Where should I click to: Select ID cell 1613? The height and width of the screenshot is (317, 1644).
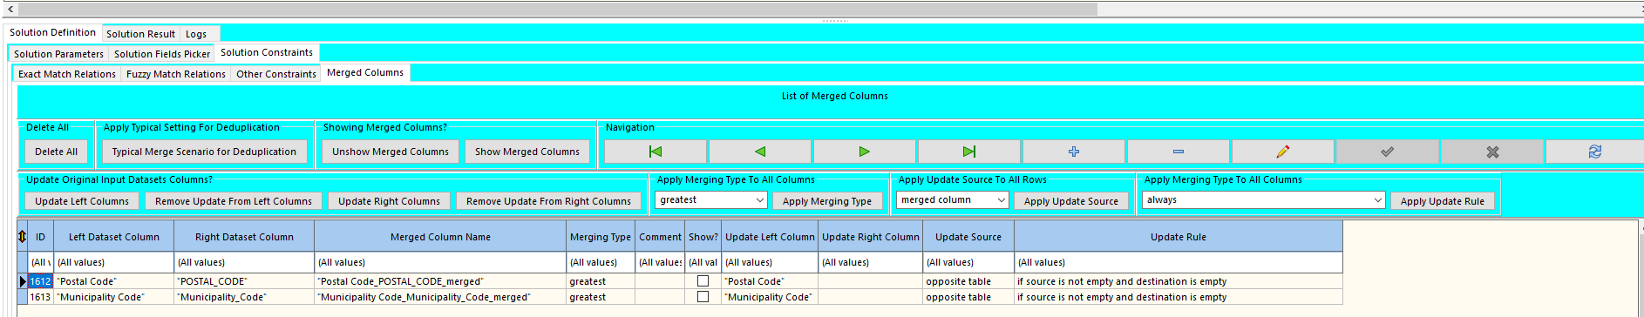pyautogui.click(x=40, y=297)
